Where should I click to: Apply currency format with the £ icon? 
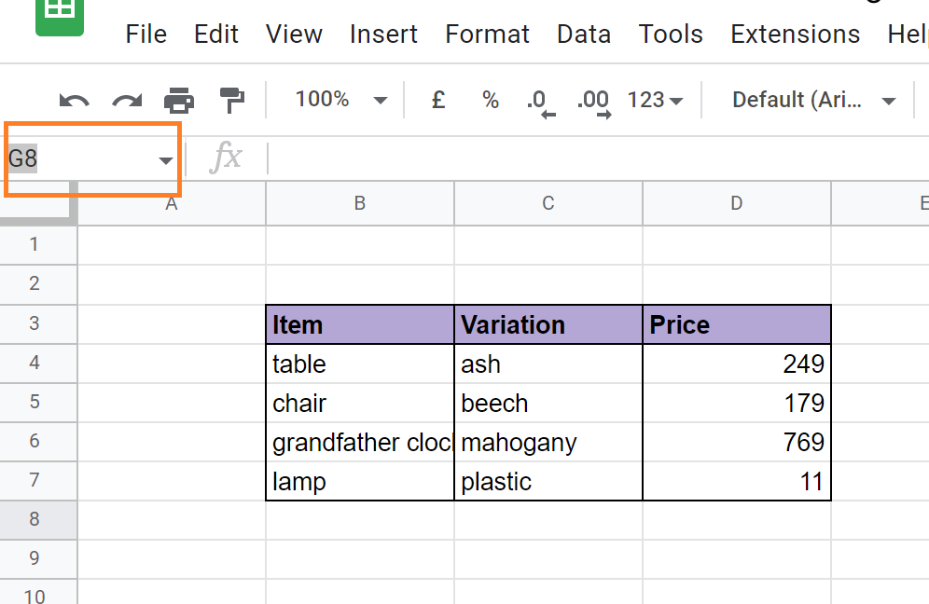(x=437, y=100)
